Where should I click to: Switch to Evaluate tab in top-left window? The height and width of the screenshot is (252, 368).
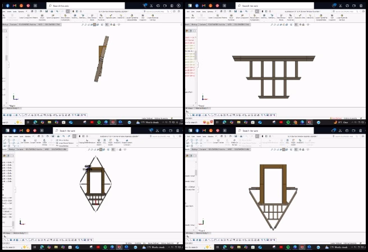(x=13, y=24)
